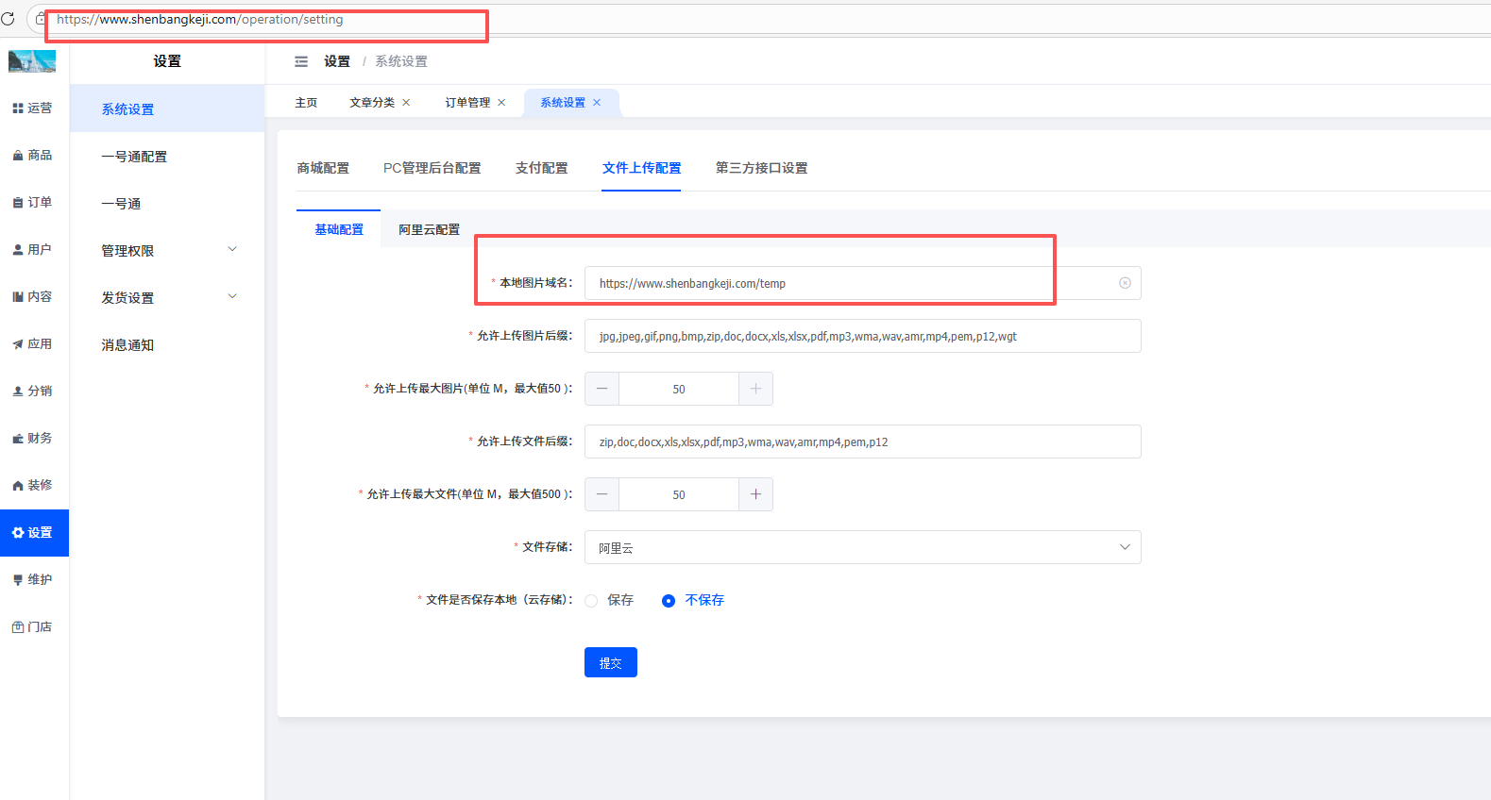Reload the page with browser refresh icon
The image size is (1491, 800).
point(8,19)
